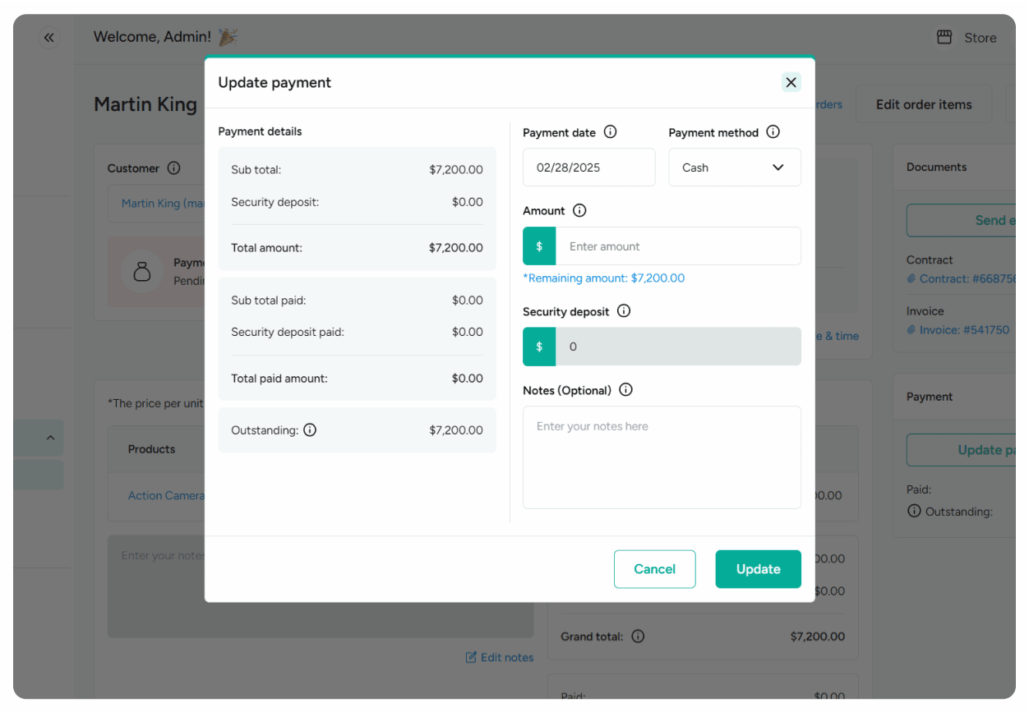Screen dimensions: 1029x712
Task: Click the info icon next to Grand total
Action: coord(638,636)
